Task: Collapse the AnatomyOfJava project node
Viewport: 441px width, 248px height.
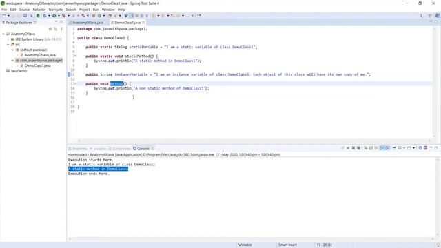Action: pos(3,34)
